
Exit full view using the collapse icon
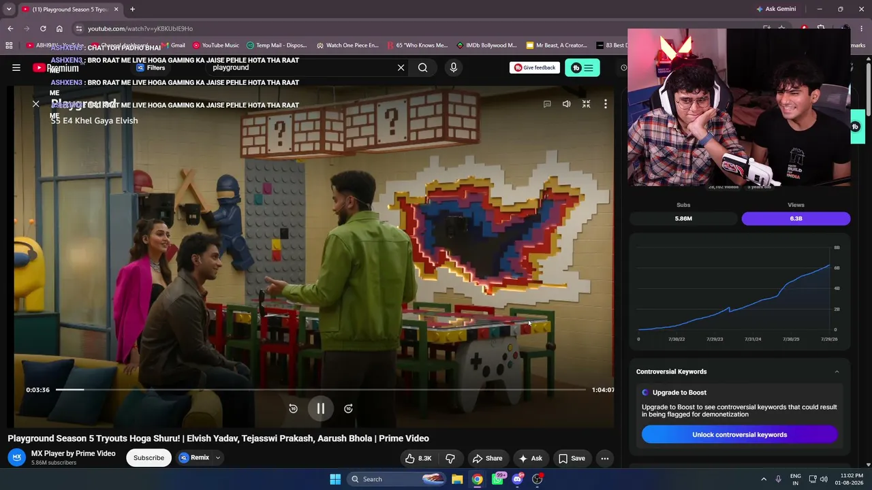[586, 104]
